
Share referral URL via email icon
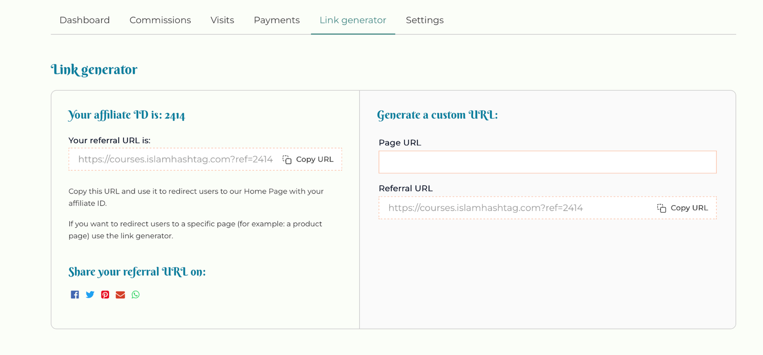pos(120,294)
